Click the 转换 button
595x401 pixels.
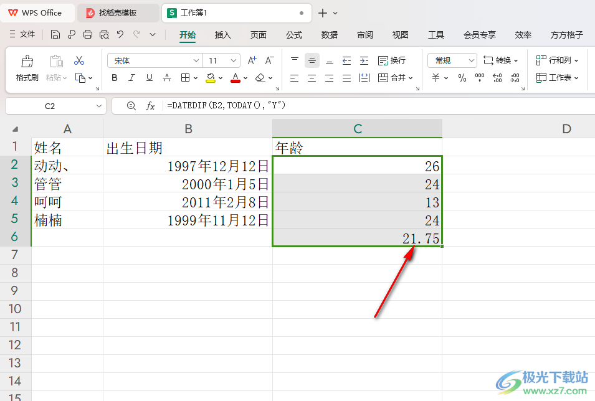pyautogui.click(x=500, y=60)
